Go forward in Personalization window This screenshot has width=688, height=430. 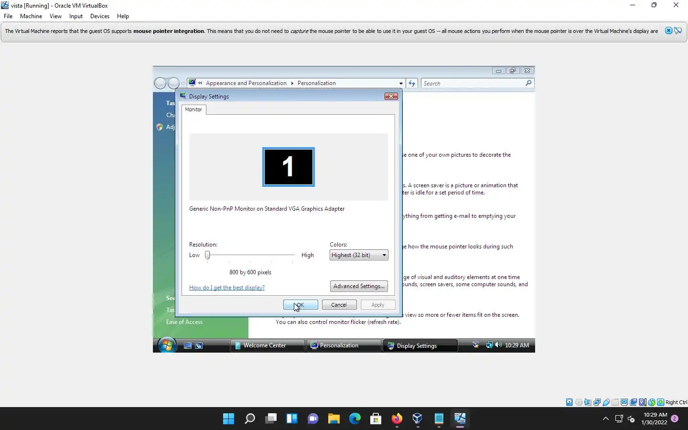(173, 83)
